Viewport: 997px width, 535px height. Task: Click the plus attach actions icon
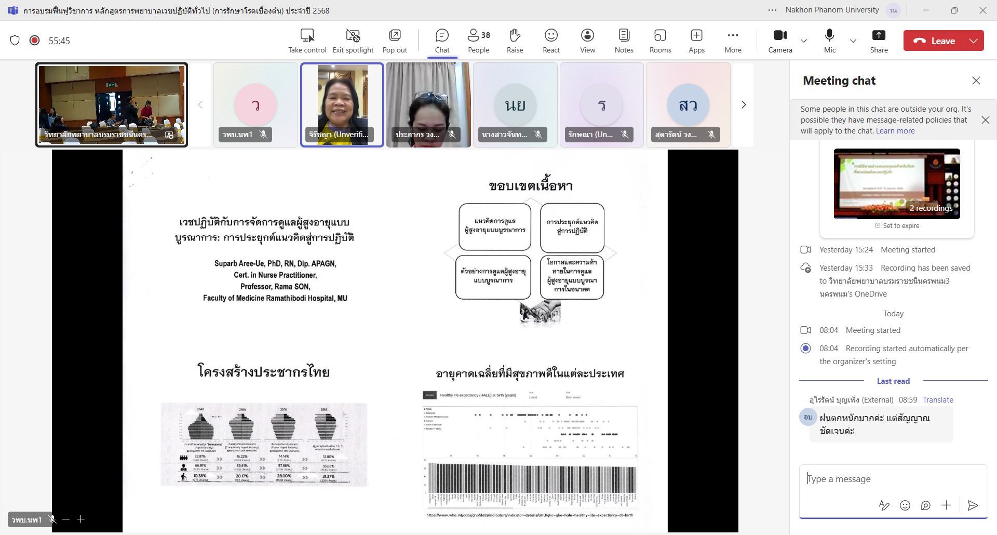[946, 505]
